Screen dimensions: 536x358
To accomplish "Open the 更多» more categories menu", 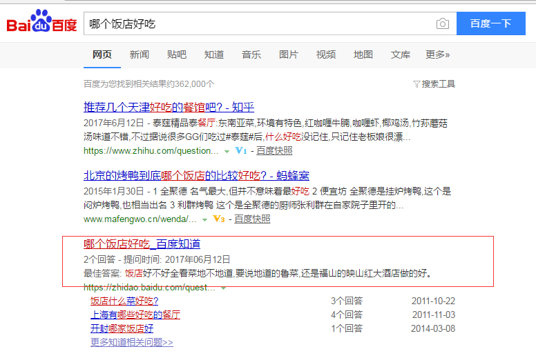I will tap(437, 54).
